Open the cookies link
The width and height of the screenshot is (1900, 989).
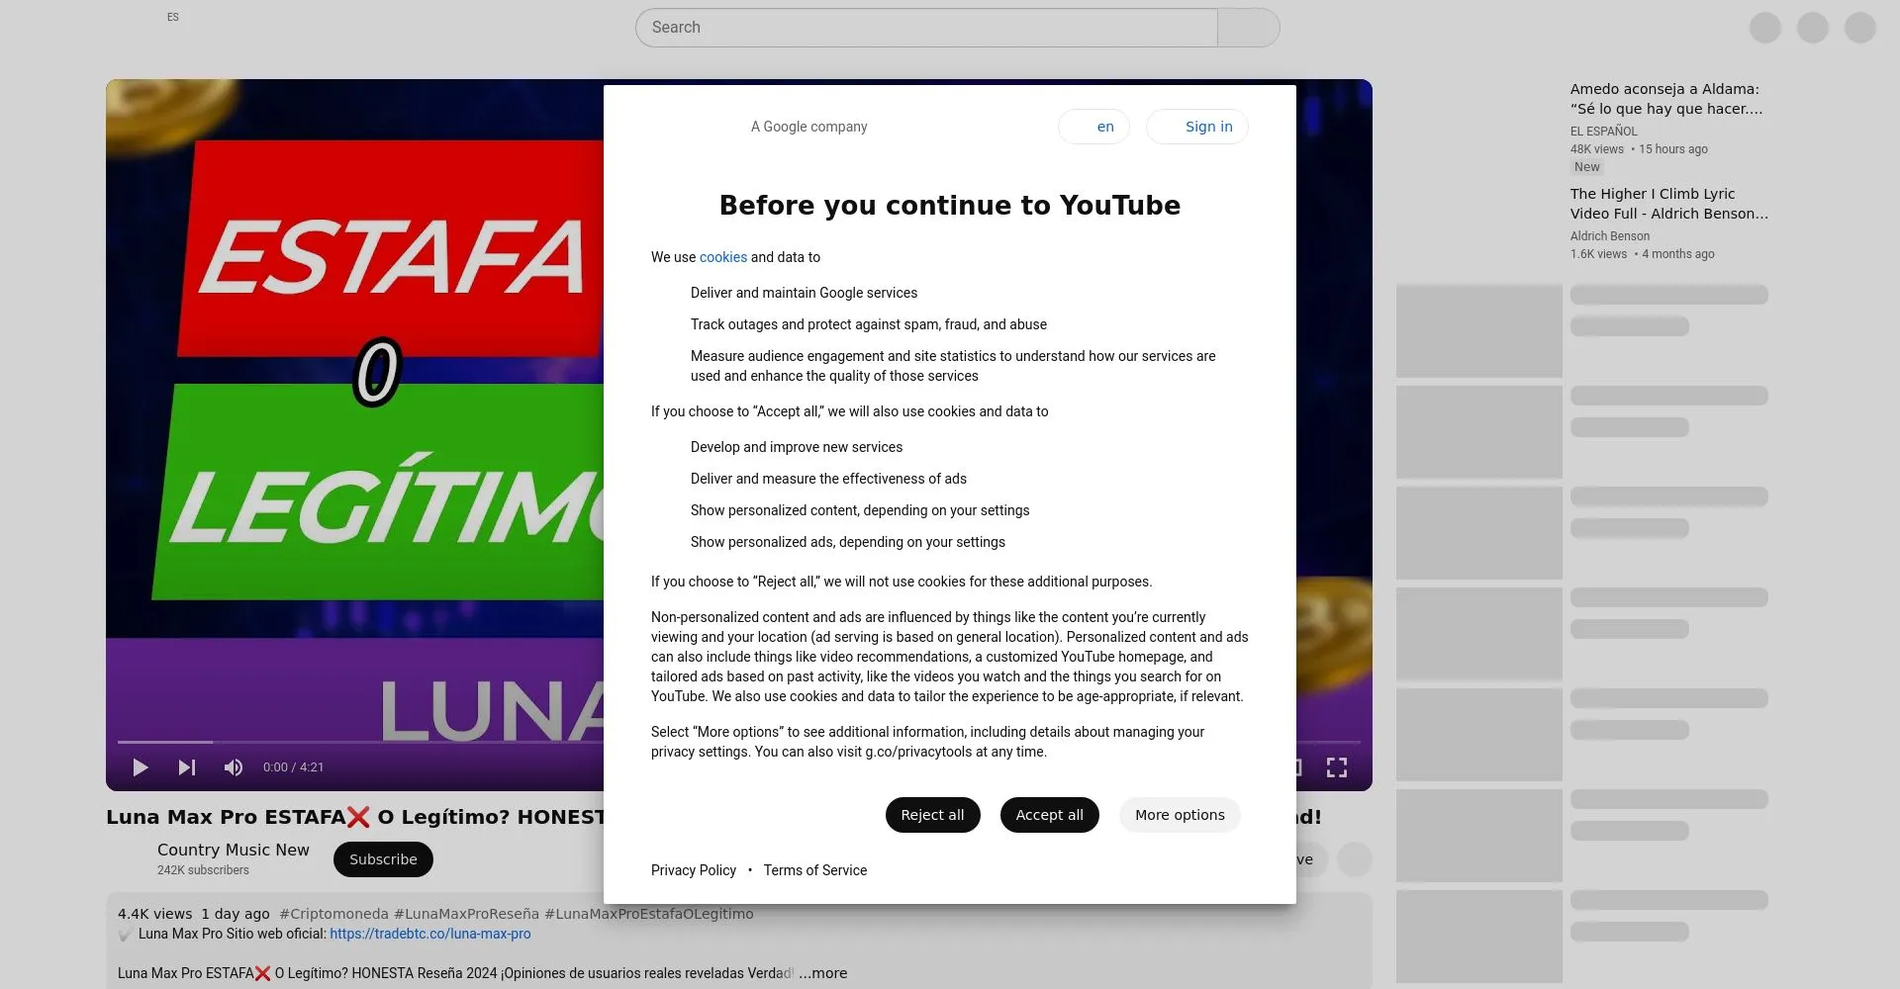point(723,257)
